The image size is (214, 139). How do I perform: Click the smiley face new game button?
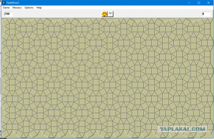click(104, 14)
